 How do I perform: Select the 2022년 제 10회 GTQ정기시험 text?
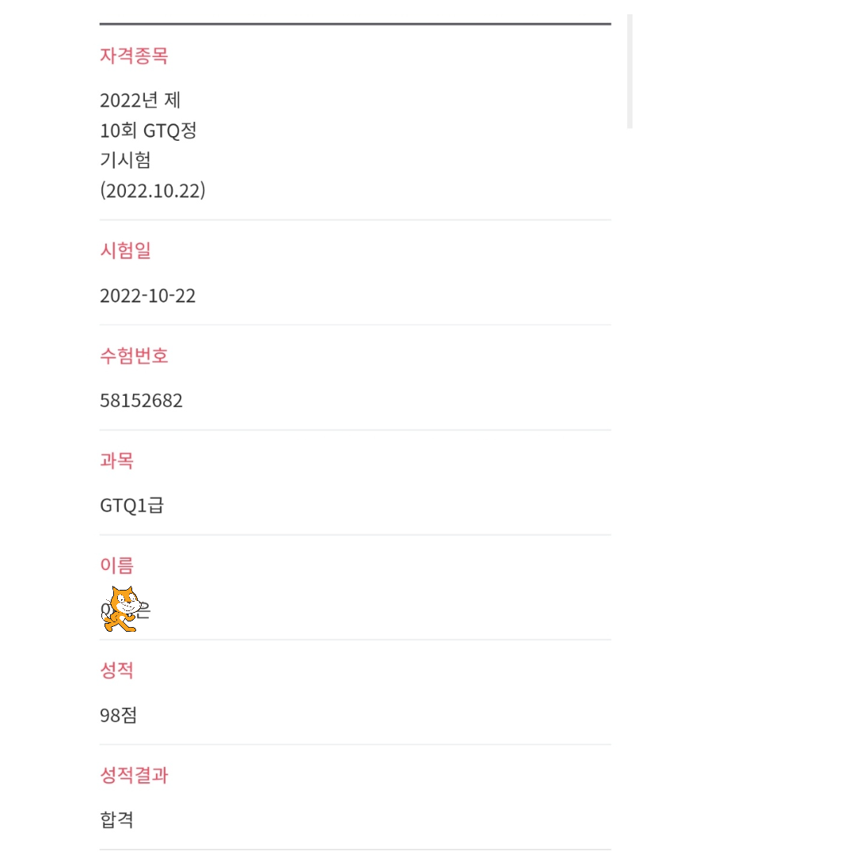pos(148,130)
